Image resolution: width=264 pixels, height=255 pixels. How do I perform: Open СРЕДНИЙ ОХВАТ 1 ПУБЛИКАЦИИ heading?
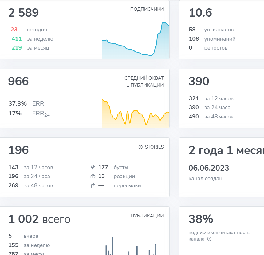144,82
